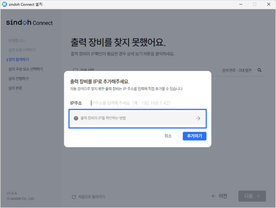Select the 설치 구성 요소 선택하기 step
Viewport: 276px width, 208px height.
pos(26,69)
